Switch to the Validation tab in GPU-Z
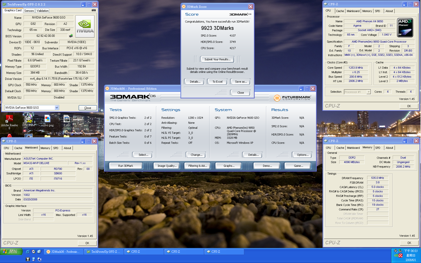The height and width of the screenshot is (263, 421). tap(43, 11)
